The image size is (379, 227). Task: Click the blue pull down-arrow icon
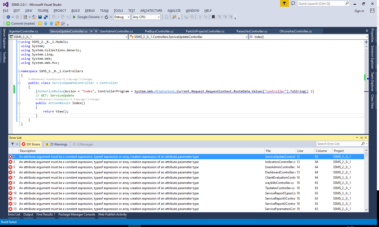46,24
